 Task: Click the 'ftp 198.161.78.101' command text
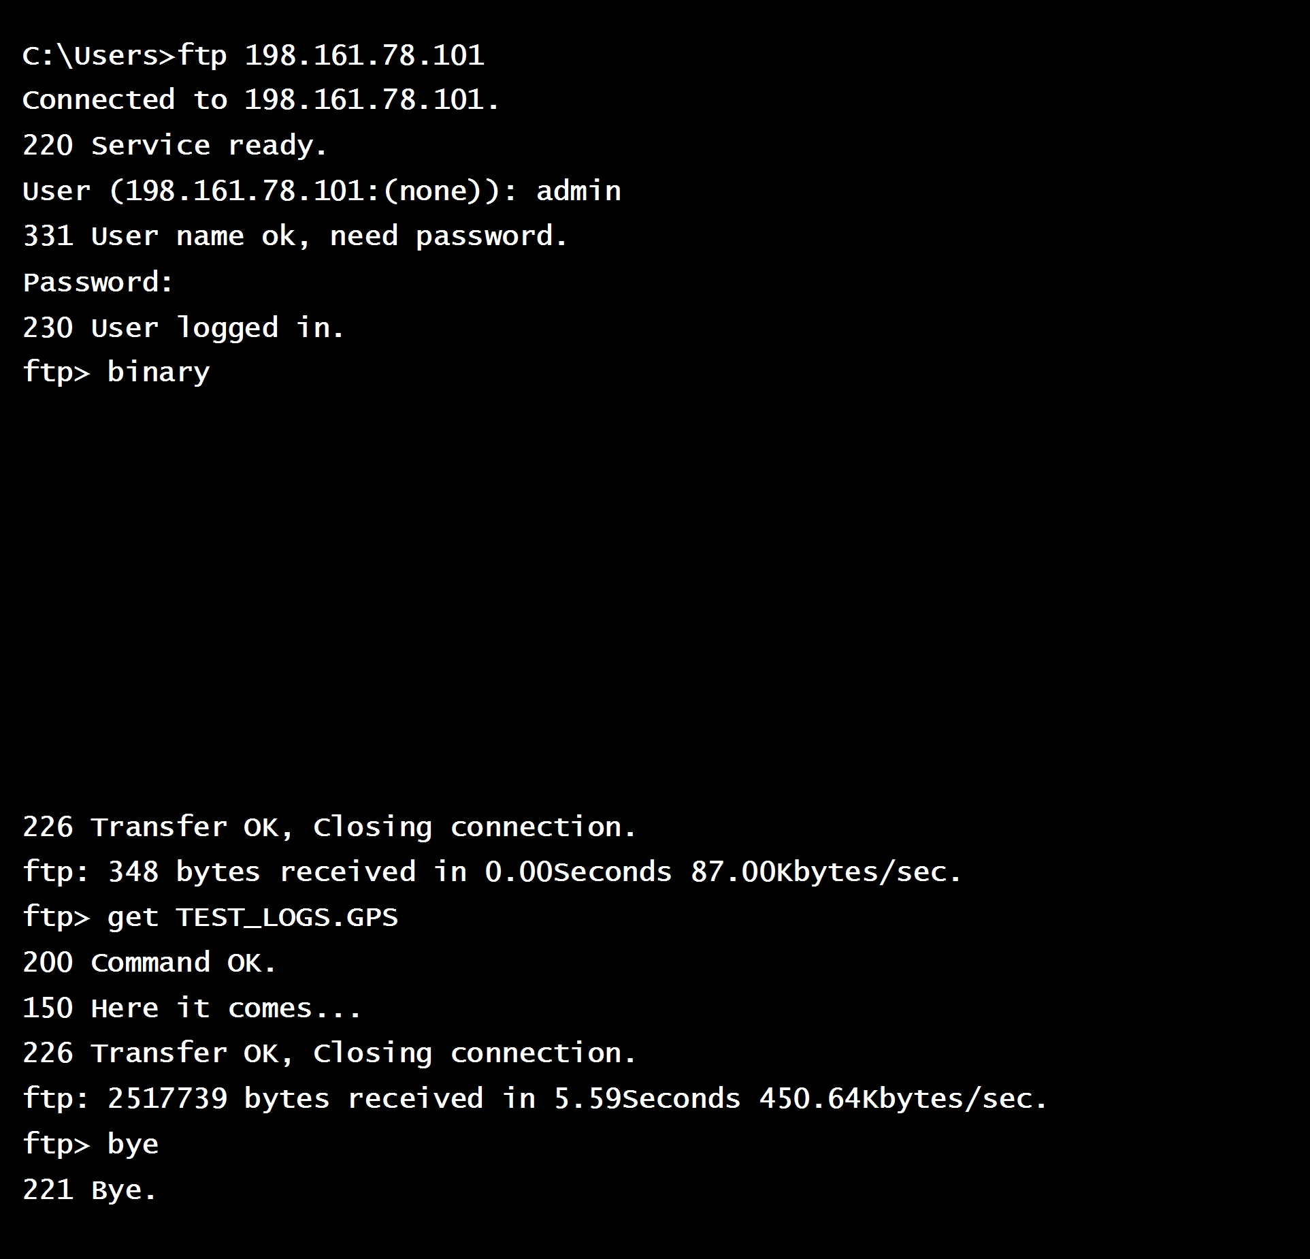click(x=331, y=56)
